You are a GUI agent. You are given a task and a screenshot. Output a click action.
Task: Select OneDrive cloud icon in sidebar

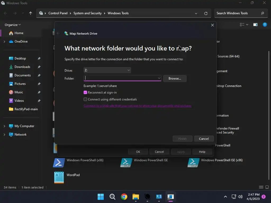(x=11, y=41)
